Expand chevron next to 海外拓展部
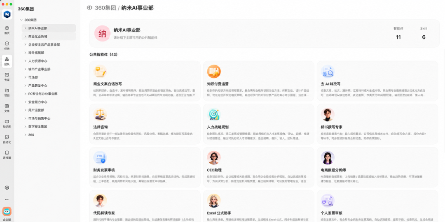Viewport: 445px width, 222px height. tap(25, 53)
